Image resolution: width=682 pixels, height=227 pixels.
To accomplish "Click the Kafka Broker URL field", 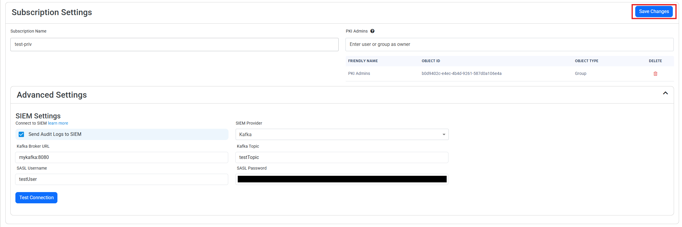I will pyautogui.click(x=121, y=157).
